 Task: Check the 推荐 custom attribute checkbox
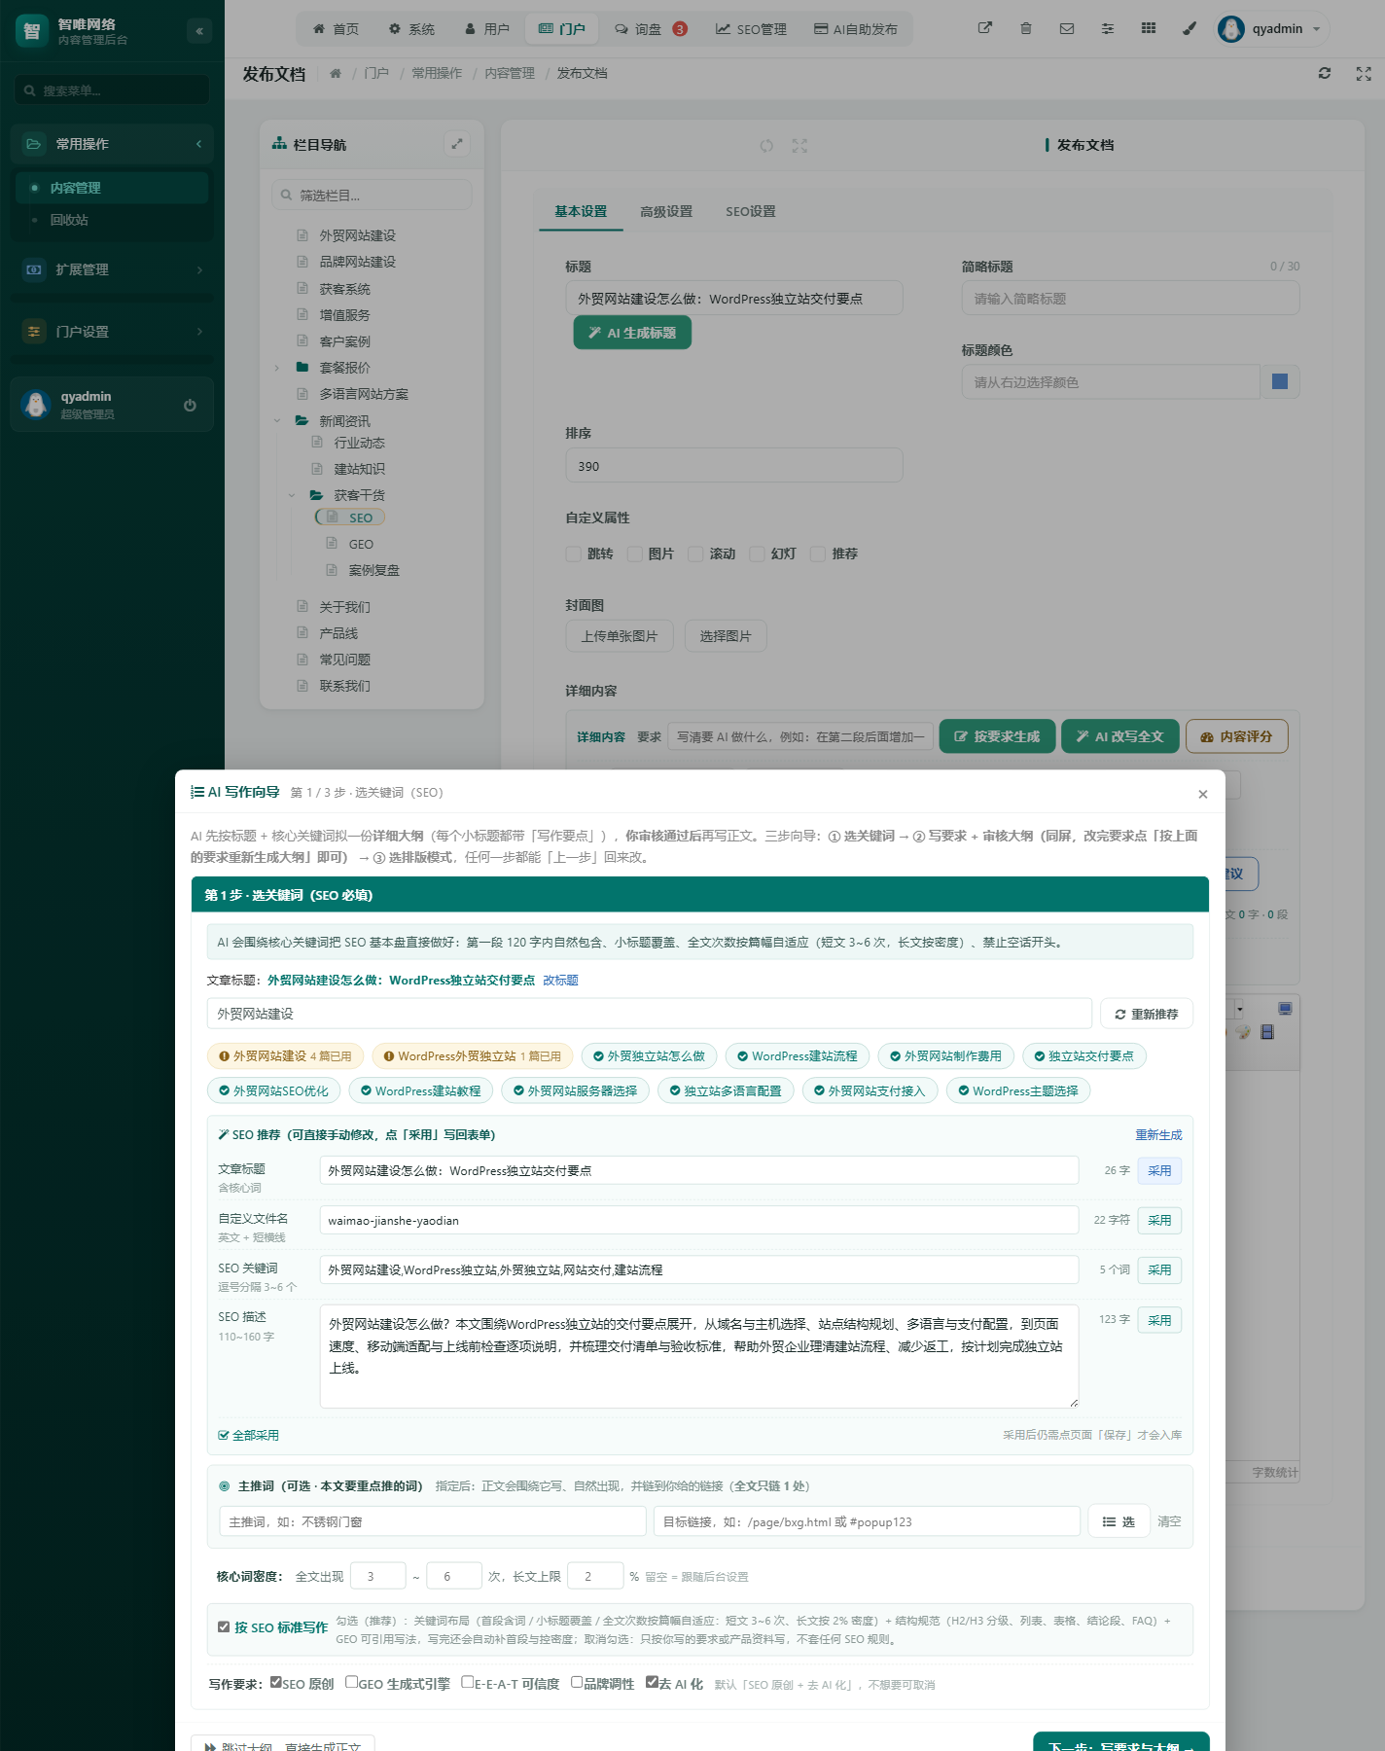[818, 554]
